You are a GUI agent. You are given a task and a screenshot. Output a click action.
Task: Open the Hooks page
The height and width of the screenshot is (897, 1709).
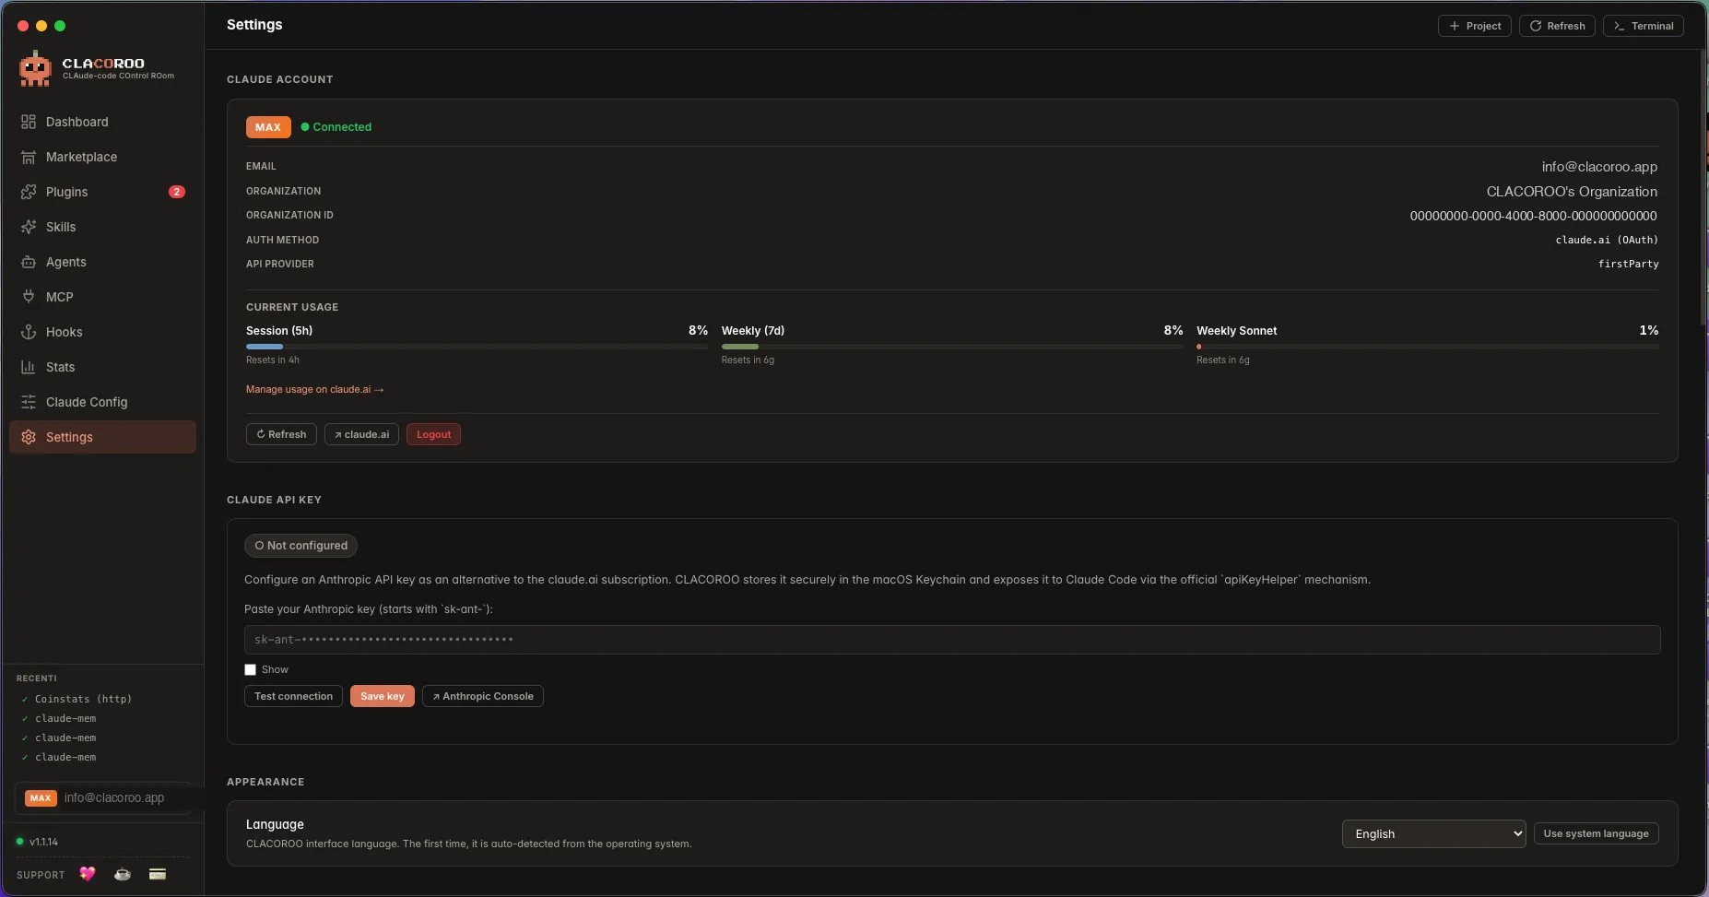coord(102,332)
